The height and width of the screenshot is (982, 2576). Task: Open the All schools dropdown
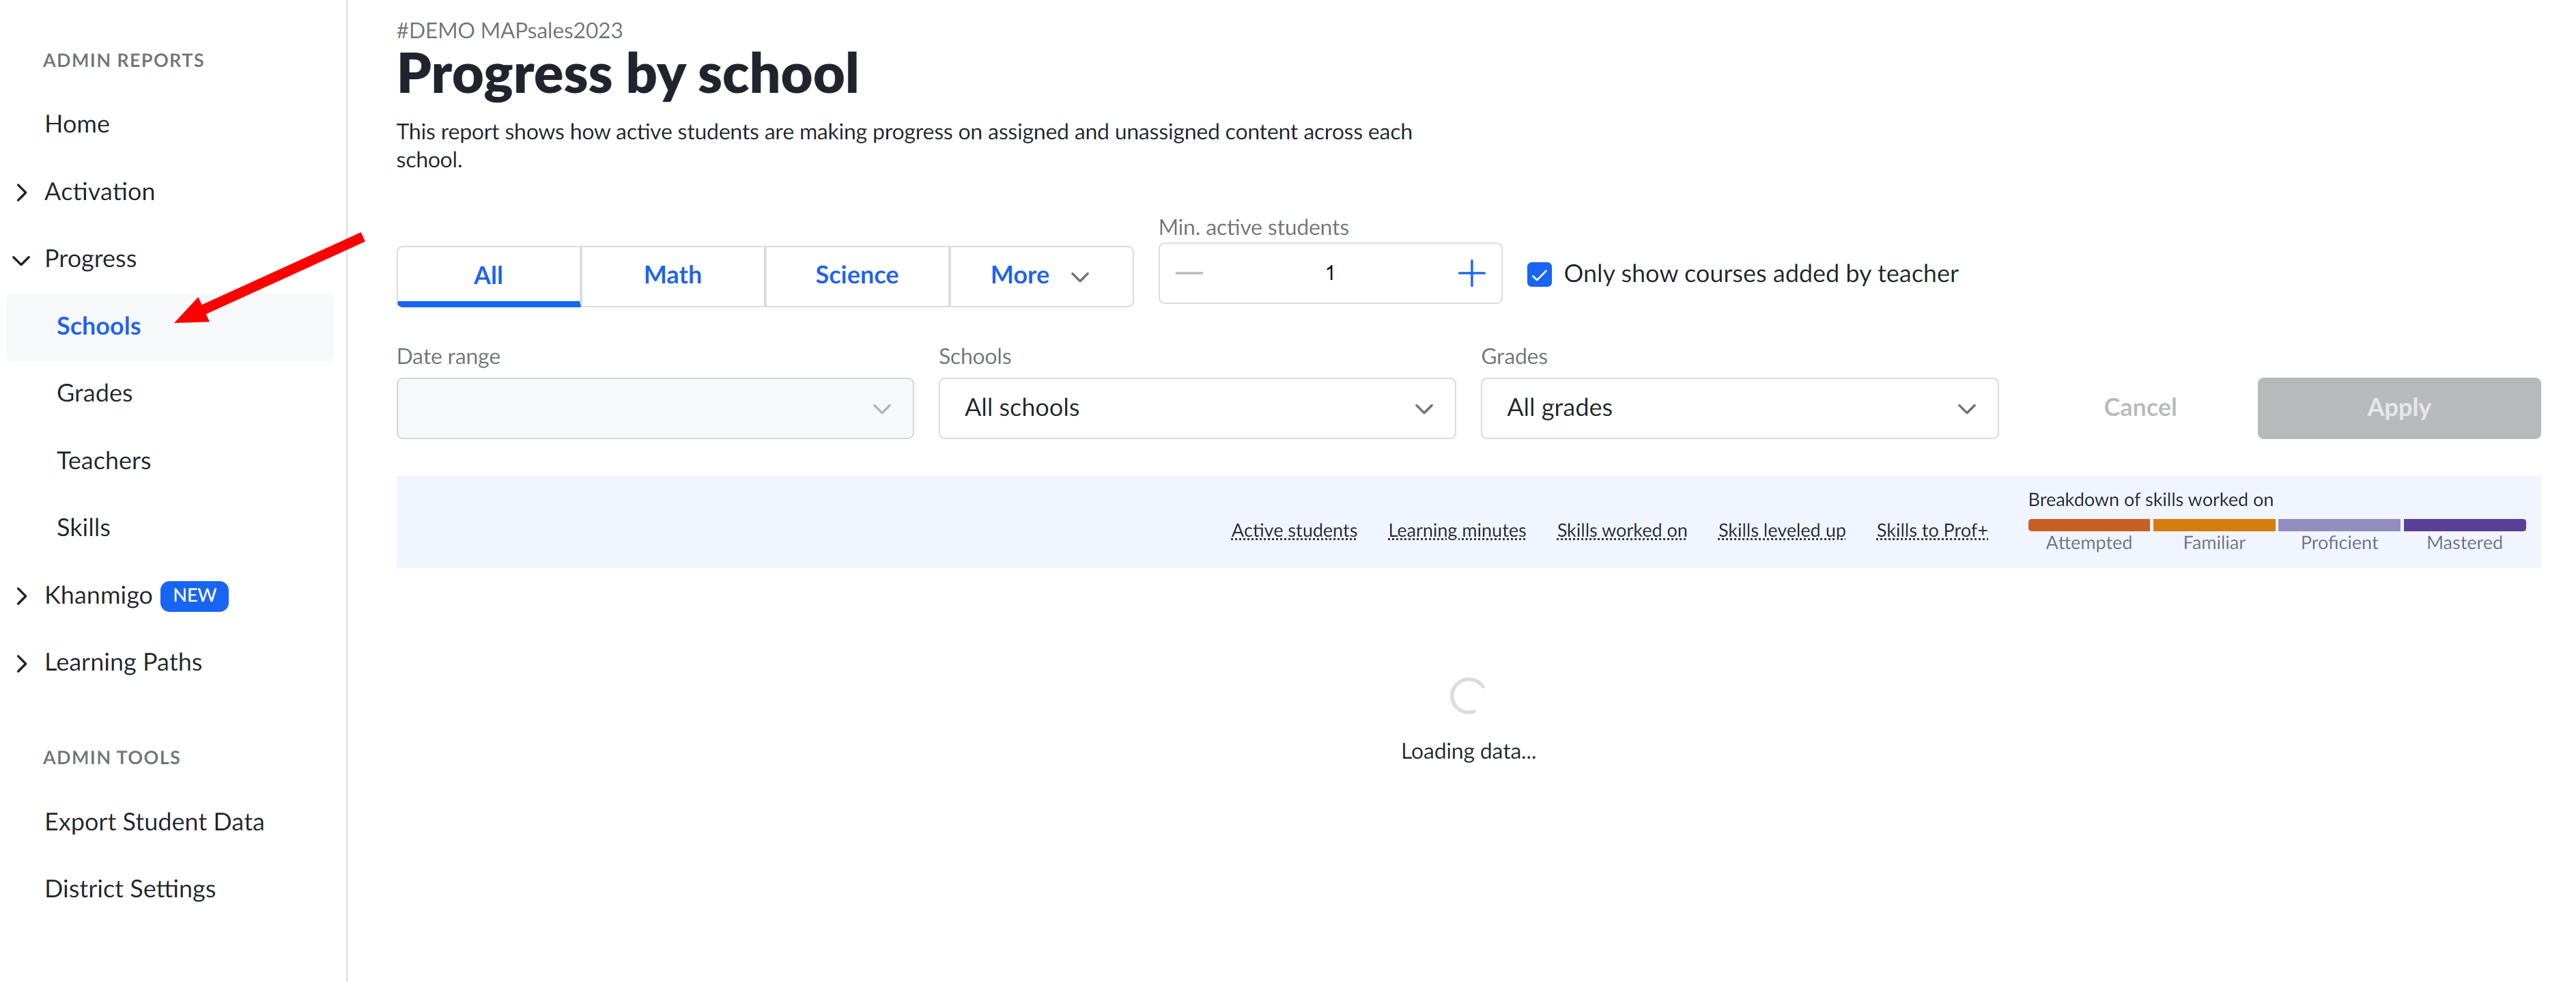click(1196, 408)
